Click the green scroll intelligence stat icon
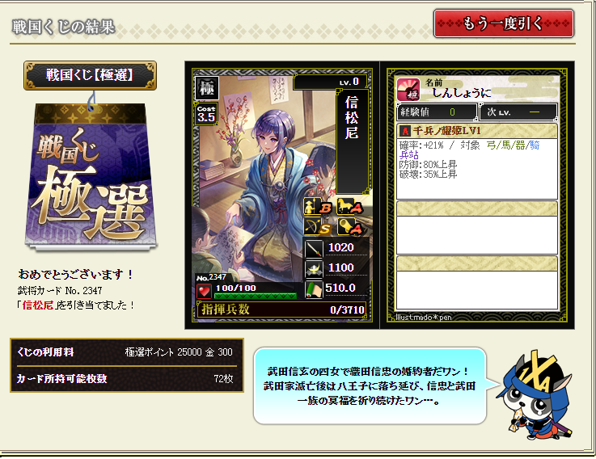Screen dimensions: 596x459 pyautogui.click(x=314, y=289)
